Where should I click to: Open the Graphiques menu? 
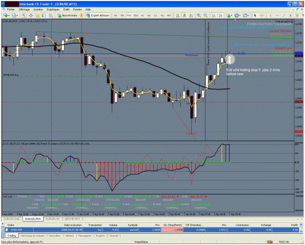(53, 9)
